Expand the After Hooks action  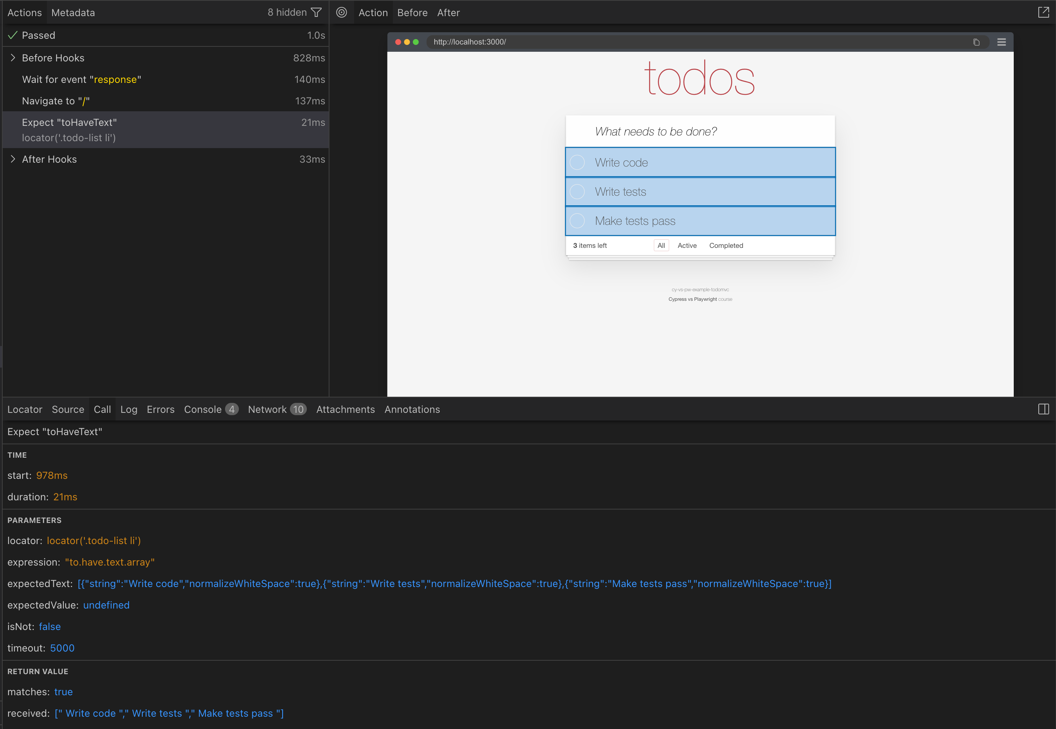[x=13, y=159]
